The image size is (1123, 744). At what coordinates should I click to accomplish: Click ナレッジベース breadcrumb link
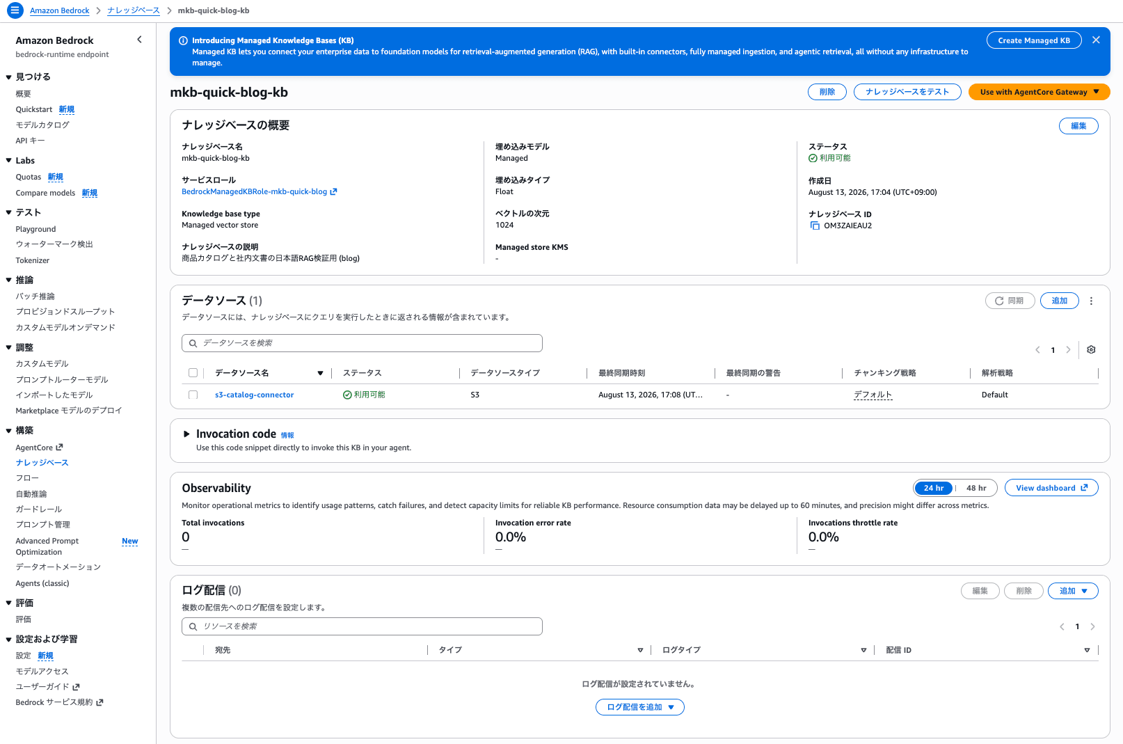coord(134,10)
